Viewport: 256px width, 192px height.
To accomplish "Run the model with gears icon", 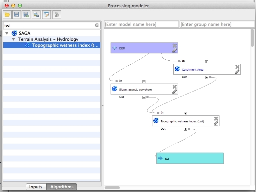I will 57,15.
